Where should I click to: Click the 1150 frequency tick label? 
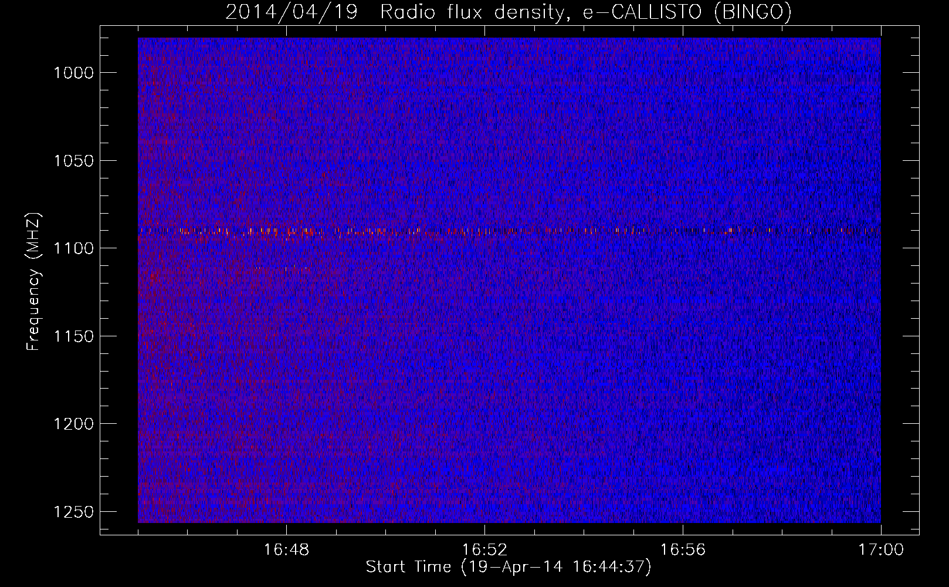pyautogui.click(x=73, y=336)
